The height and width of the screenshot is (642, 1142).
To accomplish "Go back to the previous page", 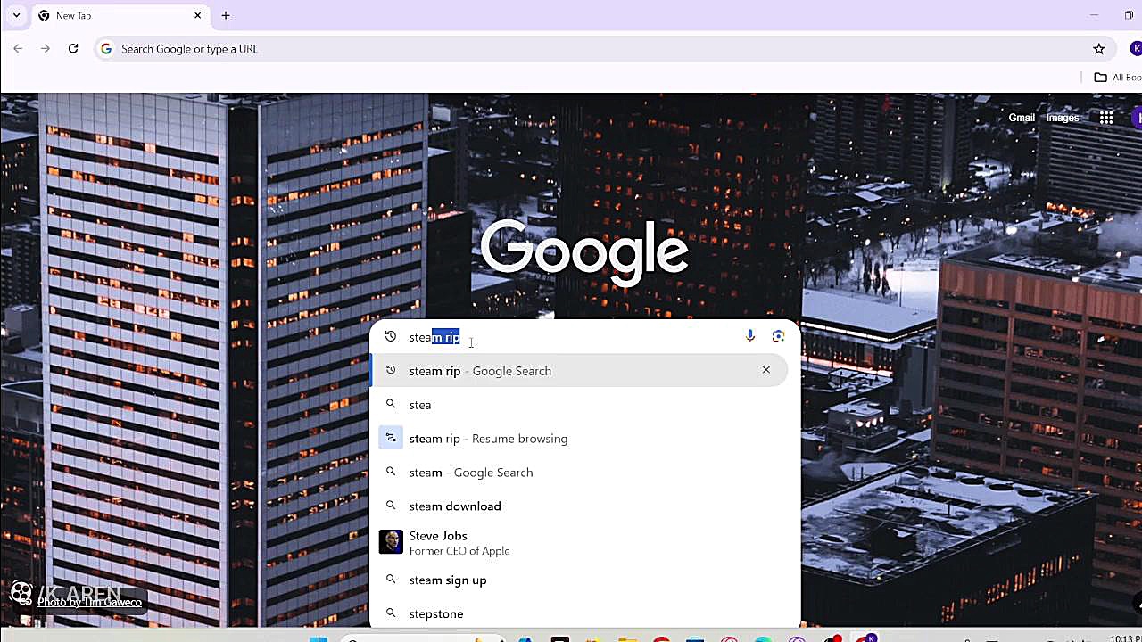I will coord(18,49).
